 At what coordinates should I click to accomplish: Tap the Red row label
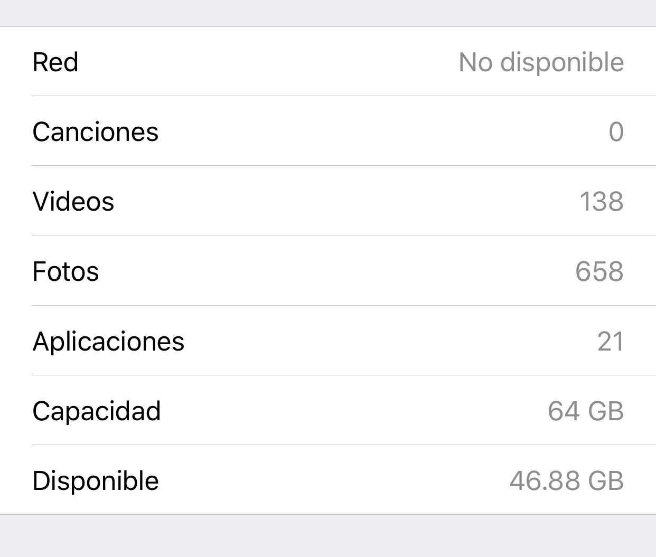point(55,62)
